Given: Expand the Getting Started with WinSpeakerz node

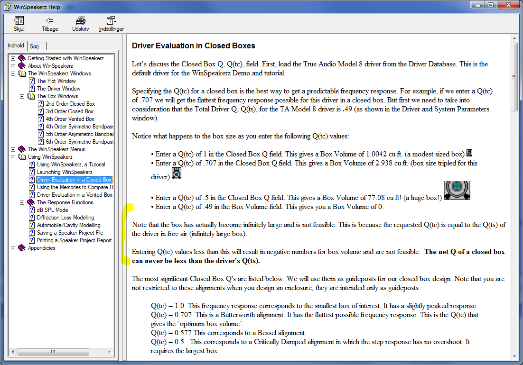Looking at the screenshot, I should click(13, 58).
